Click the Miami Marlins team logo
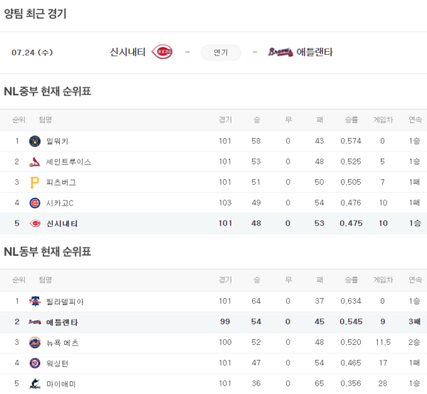The height and width of the screenshot is (394, 427). coord(35,384)
